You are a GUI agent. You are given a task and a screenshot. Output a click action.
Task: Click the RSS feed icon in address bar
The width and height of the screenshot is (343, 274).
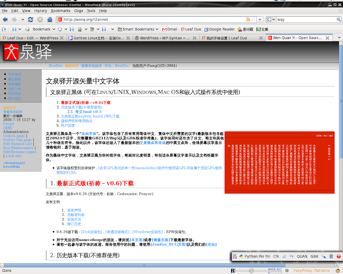pos(248,19)
